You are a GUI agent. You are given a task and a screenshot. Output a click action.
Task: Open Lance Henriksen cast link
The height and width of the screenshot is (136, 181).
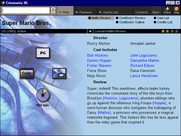[x=144, y=76]
